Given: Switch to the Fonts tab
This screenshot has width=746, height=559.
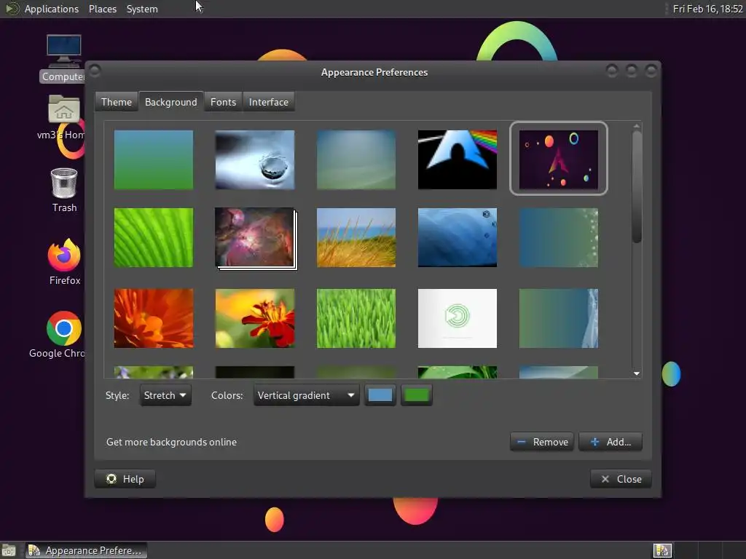Looking at the screenshot, I should click(x=223, y=102).
